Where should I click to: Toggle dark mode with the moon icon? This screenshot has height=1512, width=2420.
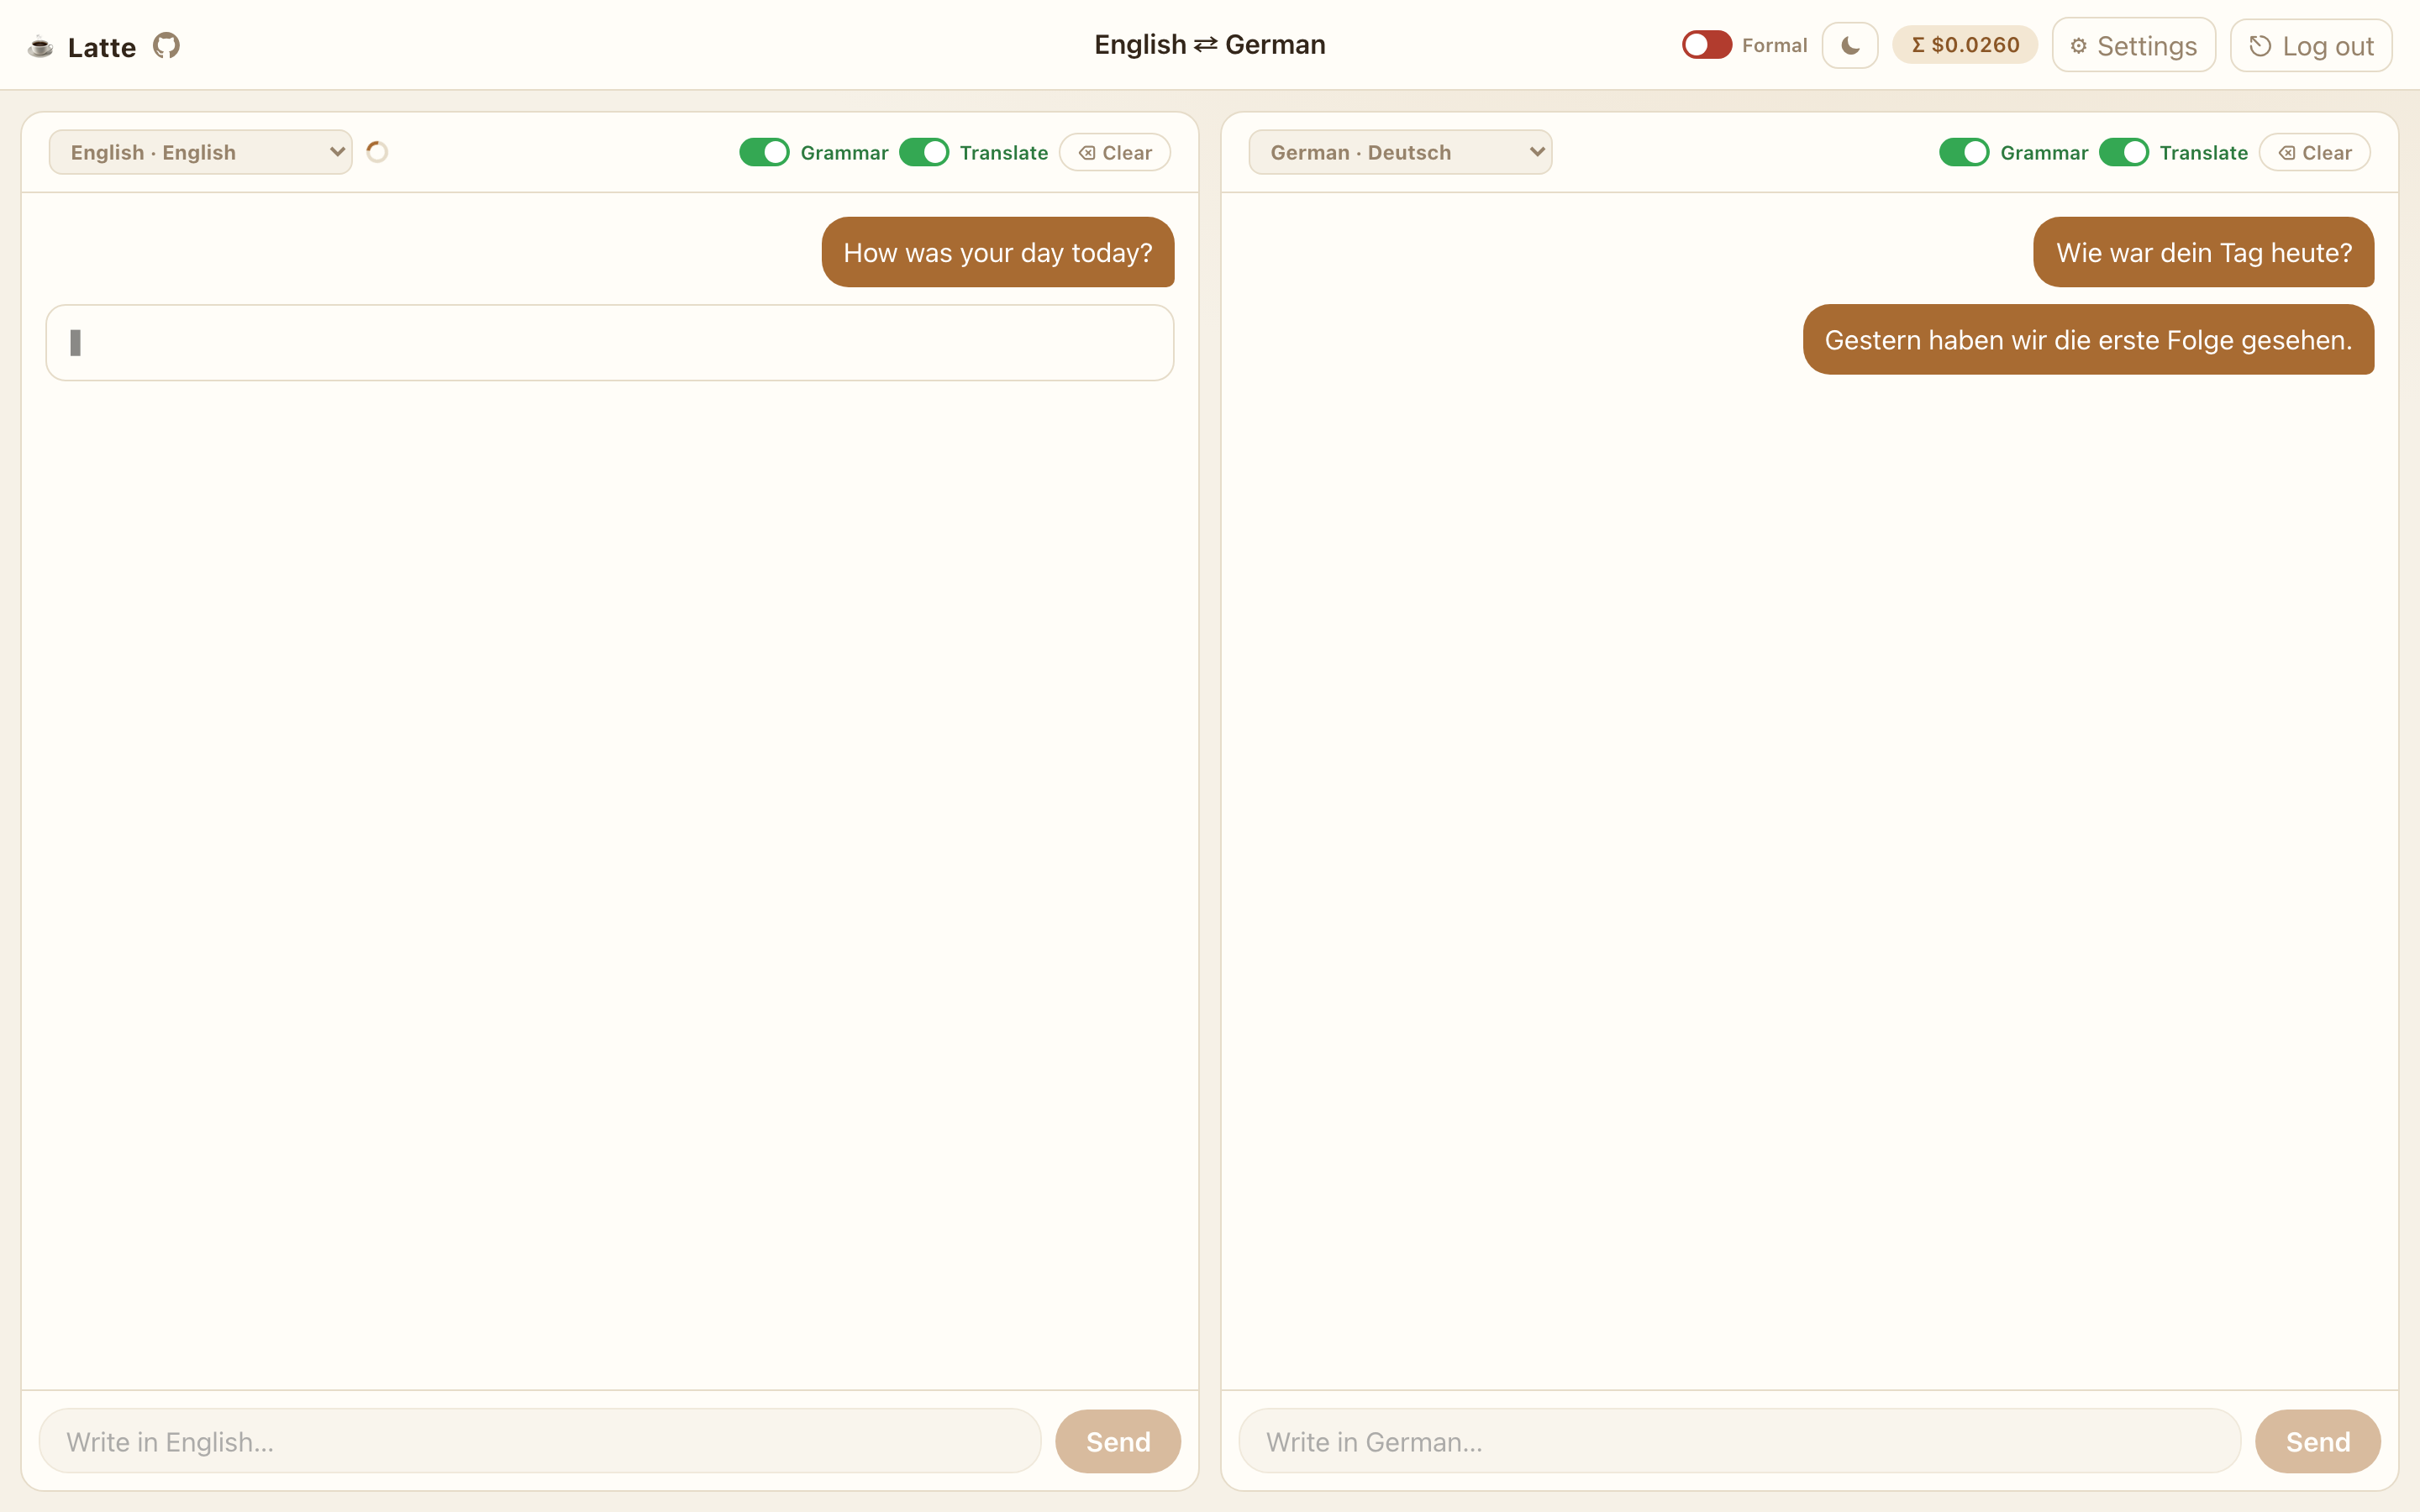(1850, 45)
